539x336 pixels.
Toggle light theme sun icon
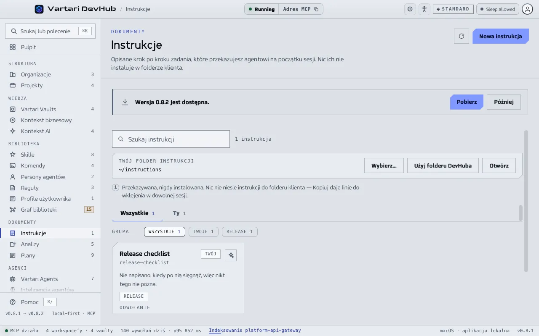[410, 9]
